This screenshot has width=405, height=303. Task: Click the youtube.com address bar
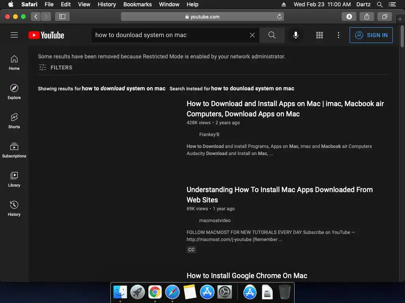tap(202, 17)
